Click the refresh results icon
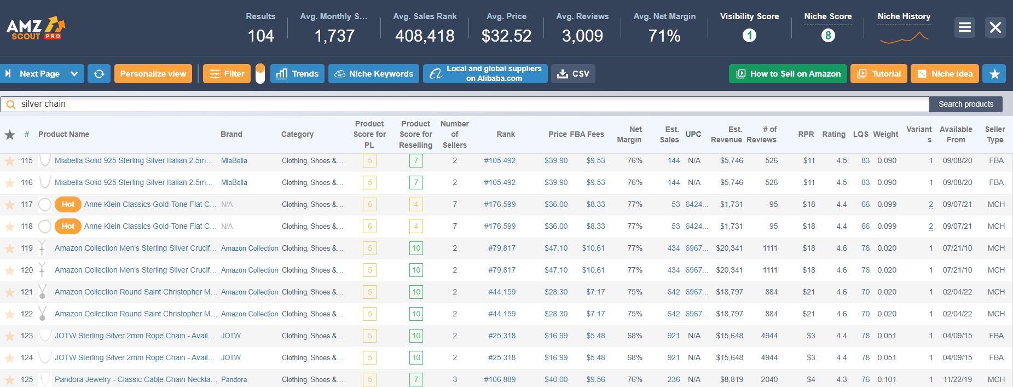Image resolution: width=1013 pixels, height=387 pixels. [x=99, y=74]
